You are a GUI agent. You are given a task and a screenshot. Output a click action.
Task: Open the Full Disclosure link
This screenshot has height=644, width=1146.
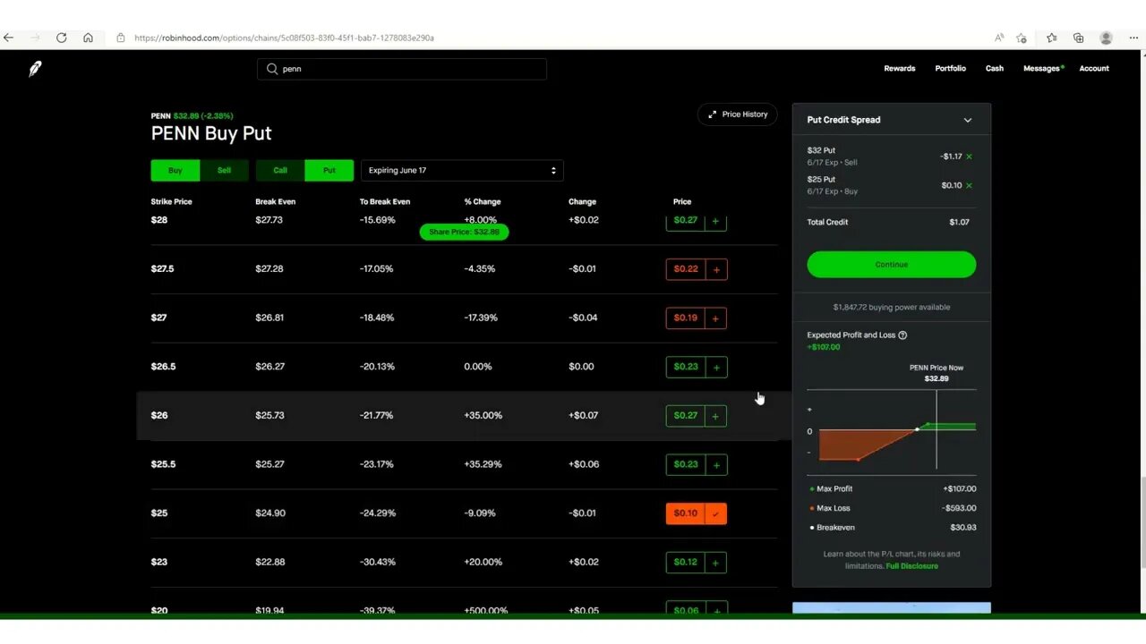[x=912, y=566]
